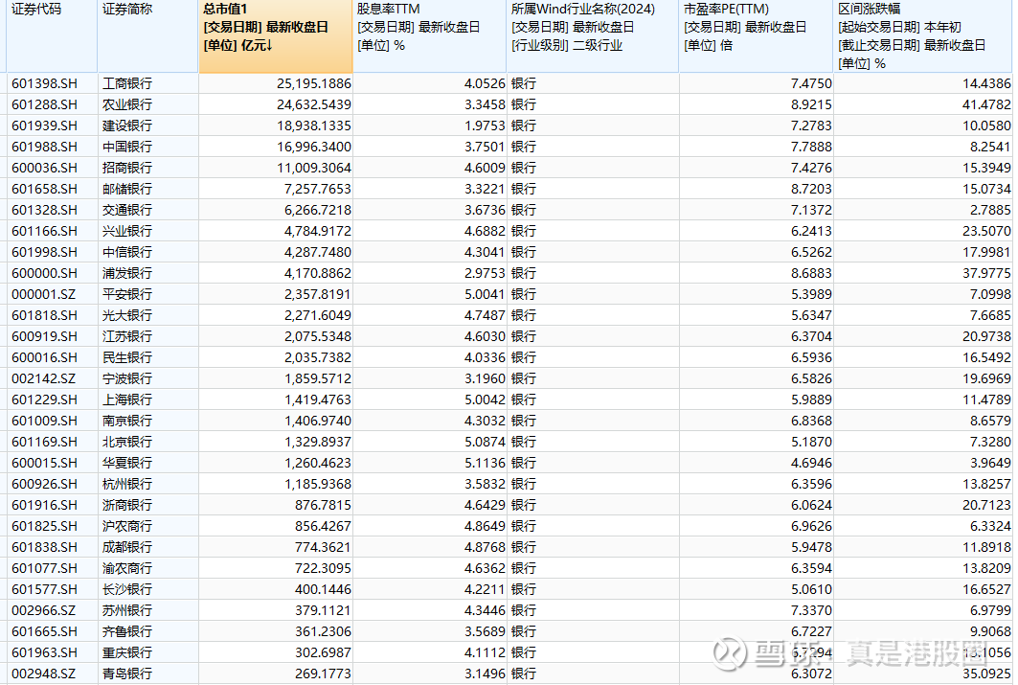Sort by the 总市值1 column header
This screenshot has width=1018, height=685.
click(275, 36)
